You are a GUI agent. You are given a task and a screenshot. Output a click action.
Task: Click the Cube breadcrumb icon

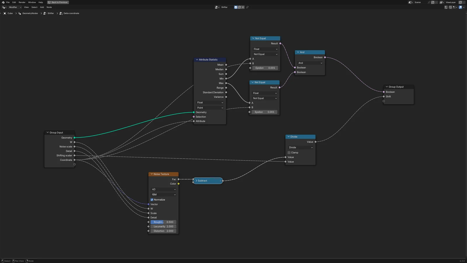pyautogui.click(x=5, y=13)
